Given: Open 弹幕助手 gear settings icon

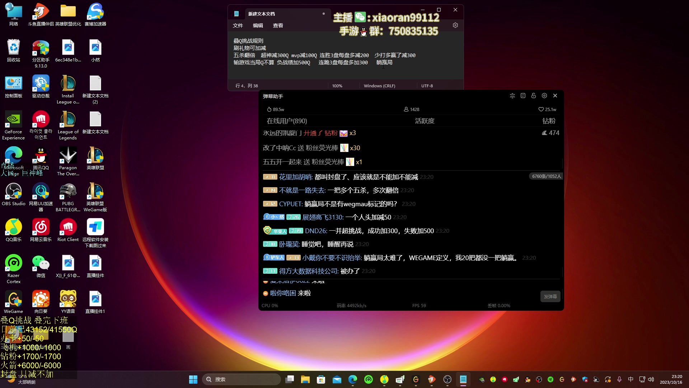Looking at the screenshot, I should [544, 96].
